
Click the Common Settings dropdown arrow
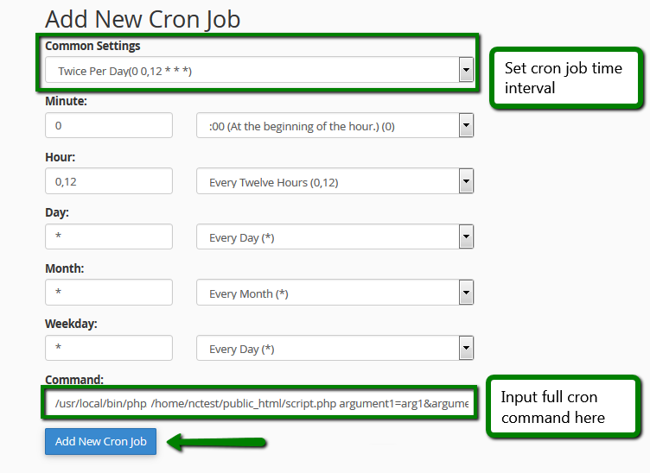(466, 71)
